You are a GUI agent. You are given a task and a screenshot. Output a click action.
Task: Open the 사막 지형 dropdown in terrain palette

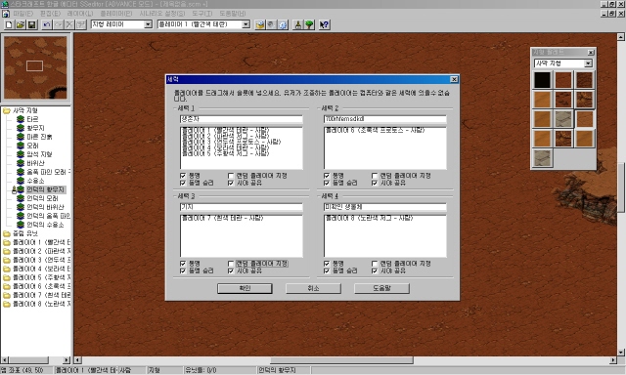pyautogui.click(x=588, y=63)
